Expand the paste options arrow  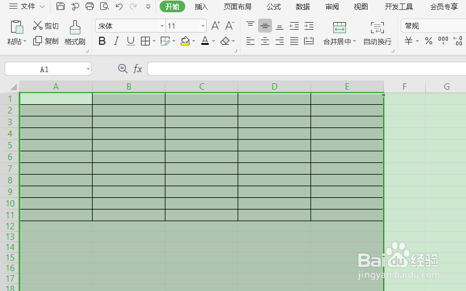(24, 41)
